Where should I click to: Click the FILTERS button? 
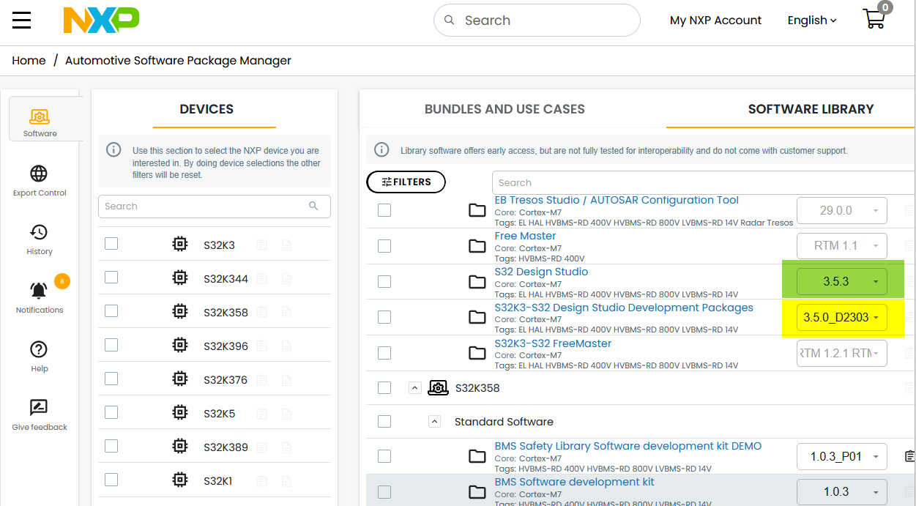pos(406,182)
